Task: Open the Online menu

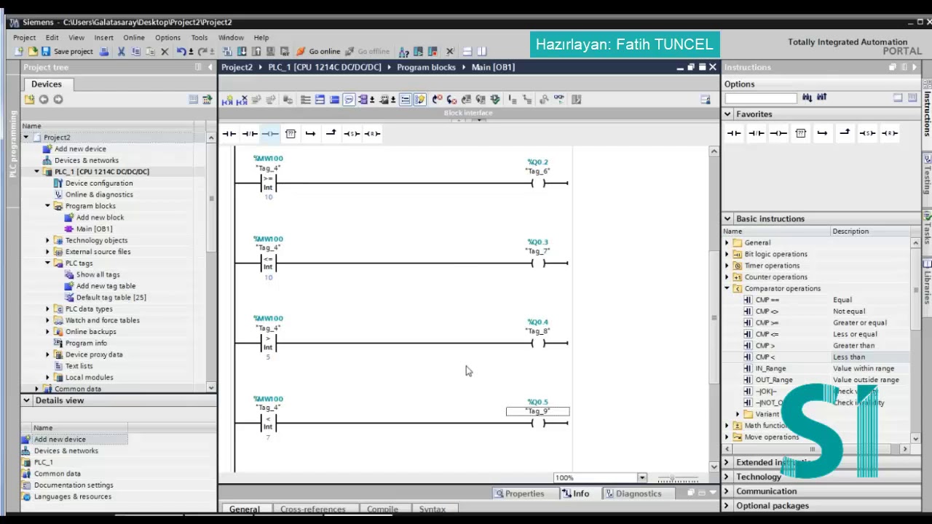Action: [134, 38]
